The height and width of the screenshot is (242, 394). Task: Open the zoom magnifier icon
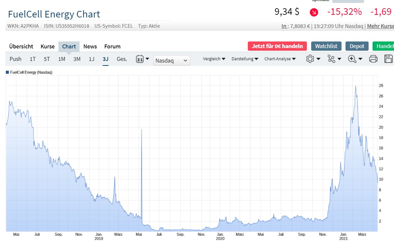[x=352, y=59]
